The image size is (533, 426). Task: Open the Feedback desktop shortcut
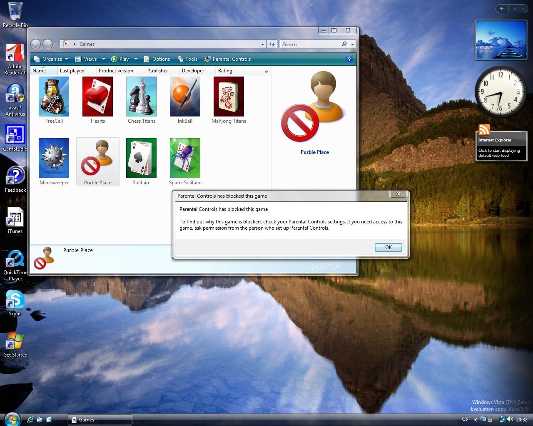pos(15,176)
